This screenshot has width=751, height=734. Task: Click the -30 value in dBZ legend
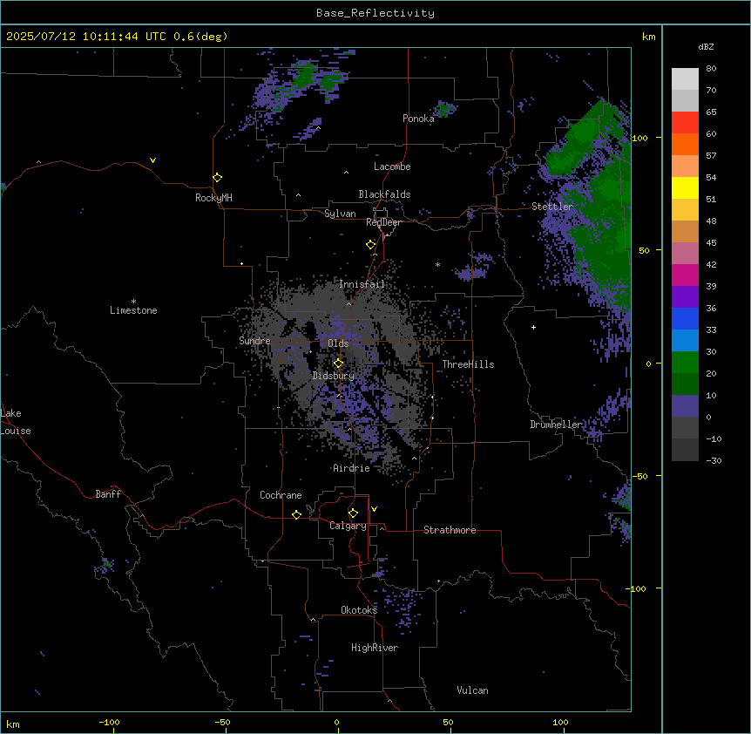[714, 460]
